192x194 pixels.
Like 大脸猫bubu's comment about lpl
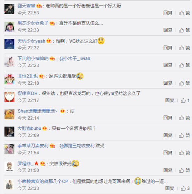tap(184, 135)
